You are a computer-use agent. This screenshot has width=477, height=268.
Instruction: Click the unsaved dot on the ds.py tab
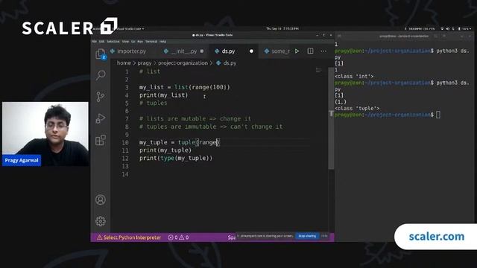[251, 51]
